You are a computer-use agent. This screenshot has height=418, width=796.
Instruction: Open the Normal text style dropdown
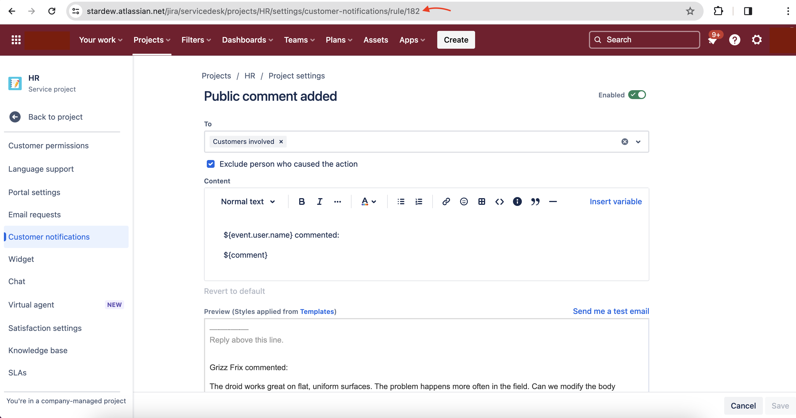tap(248, 202)
